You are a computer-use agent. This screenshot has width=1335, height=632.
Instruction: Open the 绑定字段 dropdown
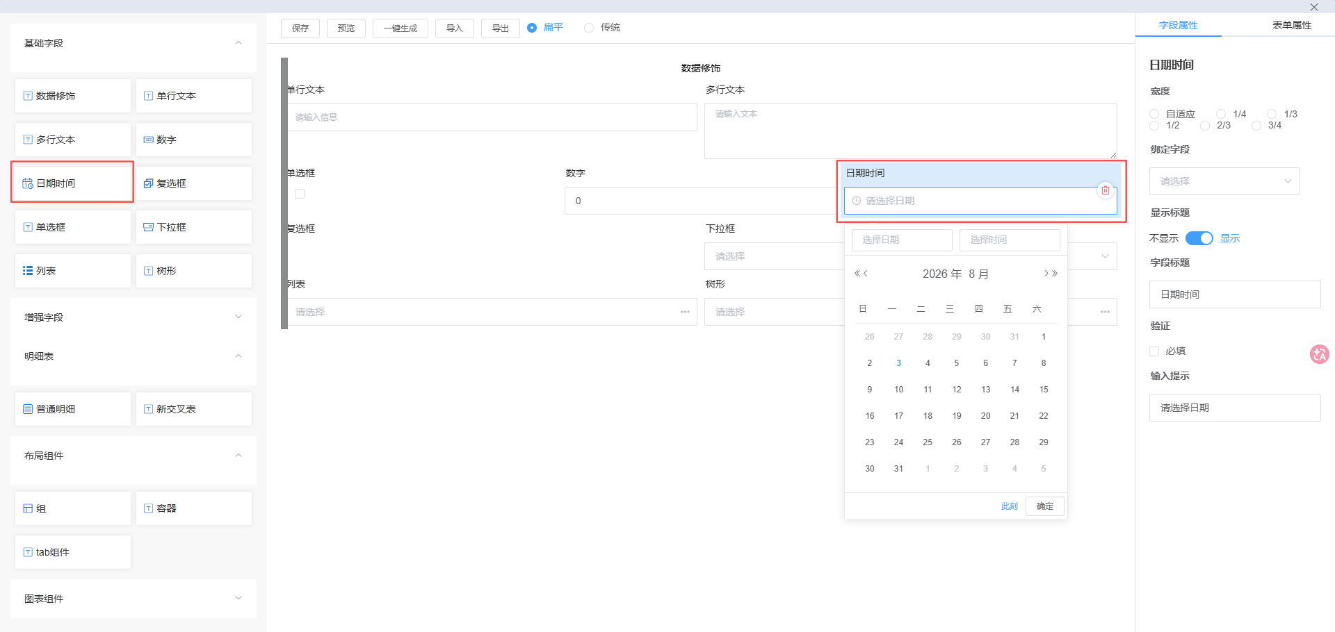pos(1224,181)
